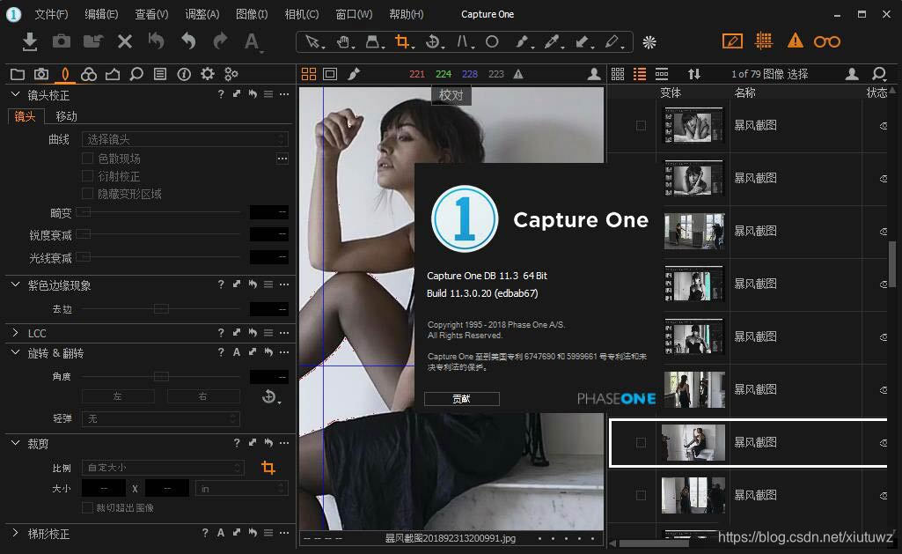
Task: Click the 名称 column header
Action: 745,92
